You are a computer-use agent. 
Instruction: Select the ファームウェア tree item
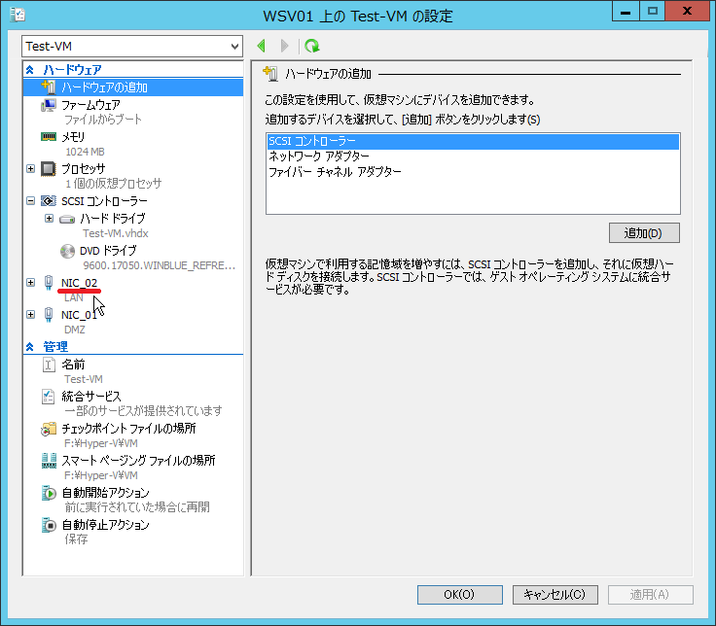(x=90, y=105)
